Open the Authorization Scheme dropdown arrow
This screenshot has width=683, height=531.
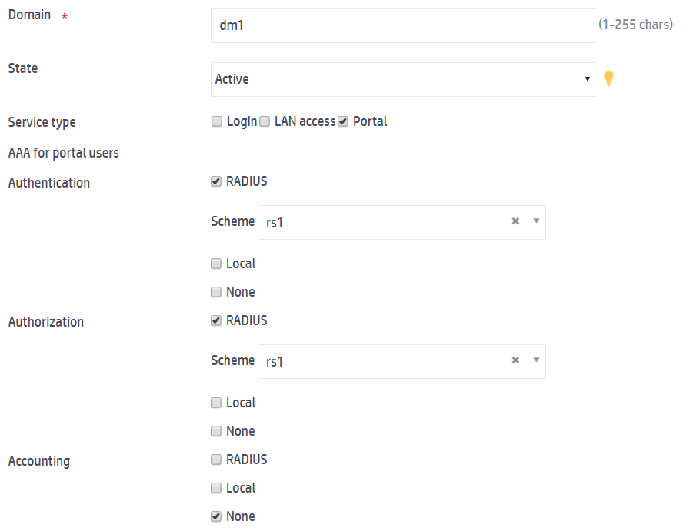[x=536, y=360]
